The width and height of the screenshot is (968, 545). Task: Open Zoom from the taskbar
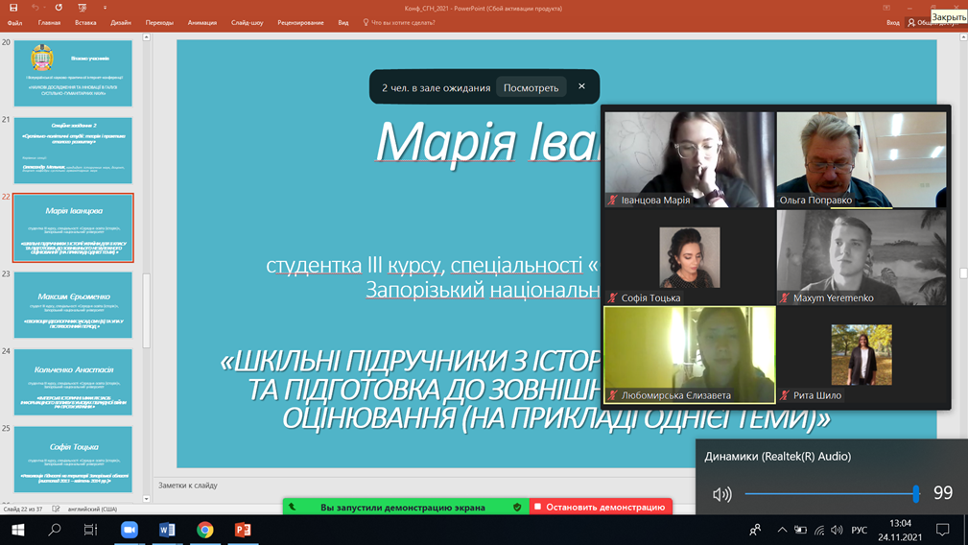pos(129,530)
